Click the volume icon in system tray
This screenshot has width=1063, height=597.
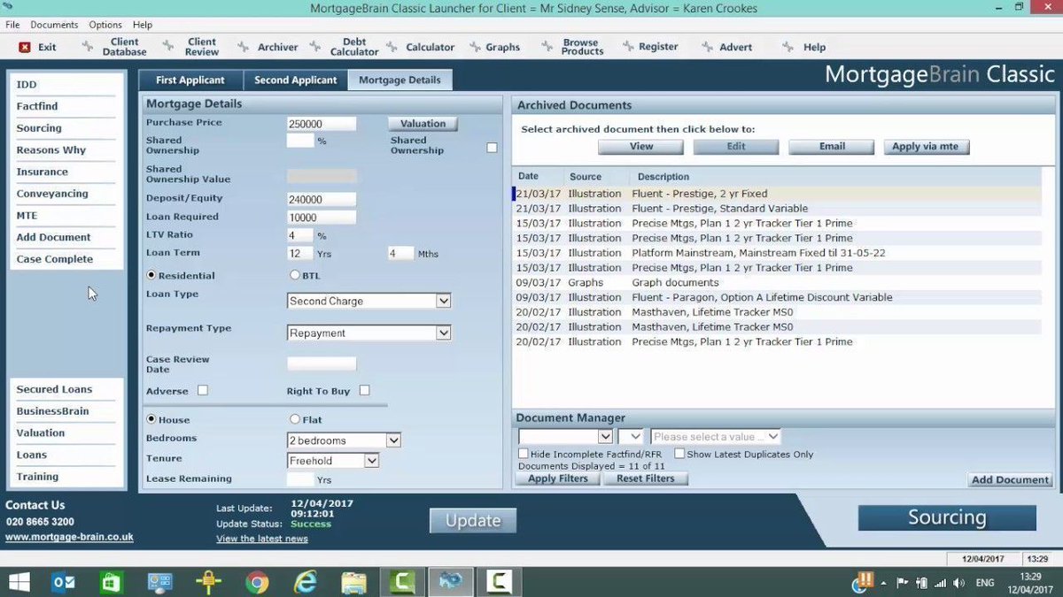point(959,583)
